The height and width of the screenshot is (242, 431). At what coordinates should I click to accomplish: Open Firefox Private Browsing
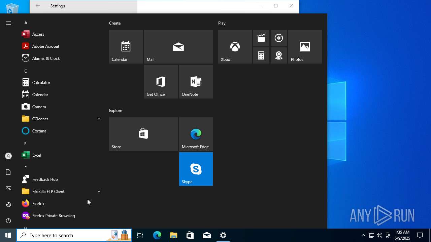click(61, 215)
